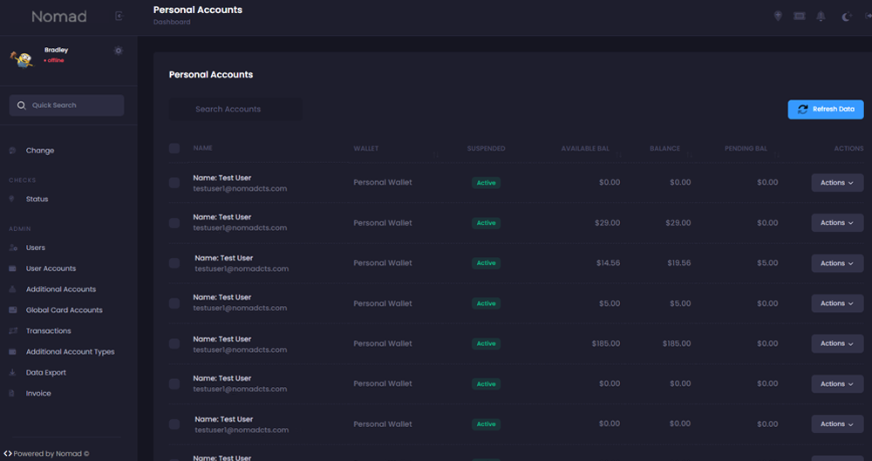Open Actions dropdown for the $185.00 account
872x461 pixels.
(837, 343)
